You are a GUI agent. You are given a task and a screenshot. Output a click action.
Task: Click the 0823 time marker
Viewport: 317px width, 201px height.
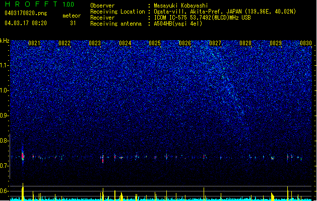click(x=95, y=43)
